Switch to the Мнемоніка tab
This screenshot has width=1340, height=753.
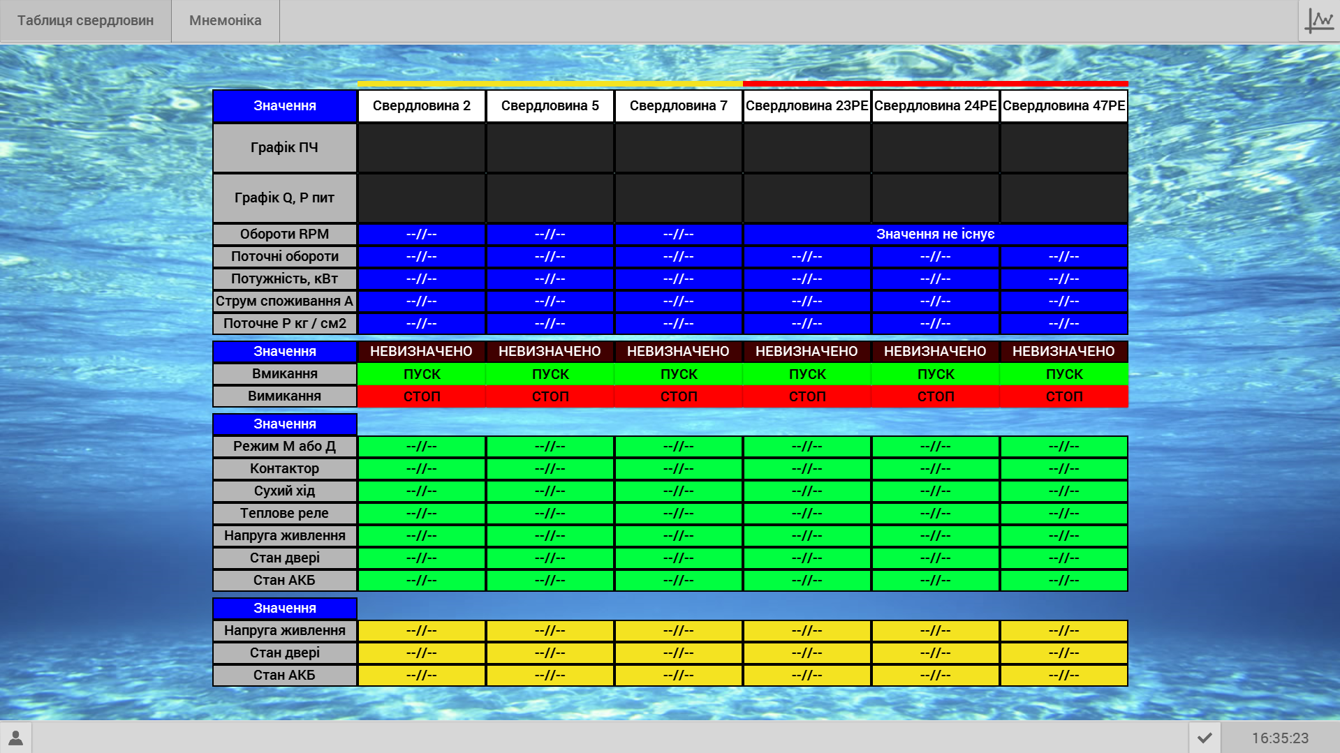(x=226, y=21)
